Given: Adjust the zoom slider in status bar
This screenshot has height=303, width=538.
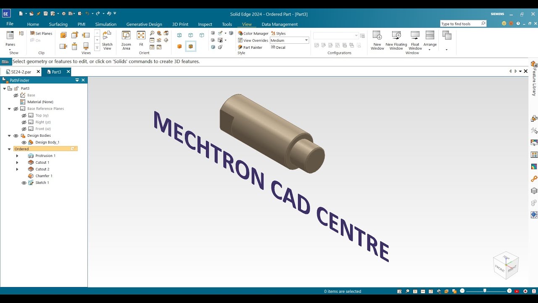Looking at the screenshot, I should point(485,291).
